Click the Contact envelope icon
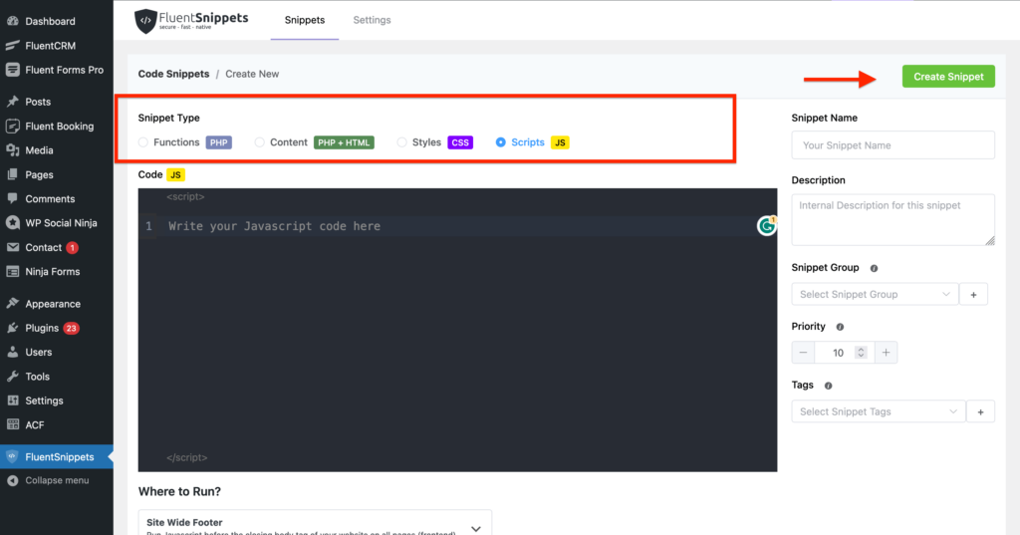1020x535 pixels. [12, 247]
